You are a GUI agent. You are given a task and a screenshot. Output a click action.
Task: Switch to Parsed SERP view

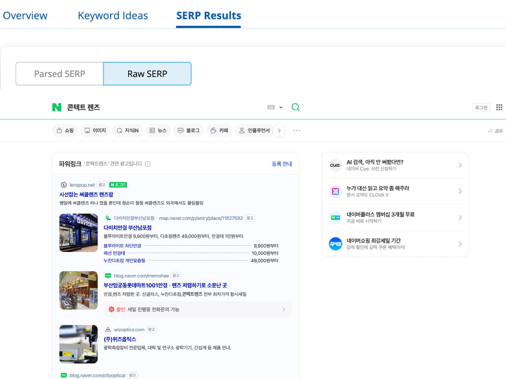pyautogui.click(x=60, y=74)
